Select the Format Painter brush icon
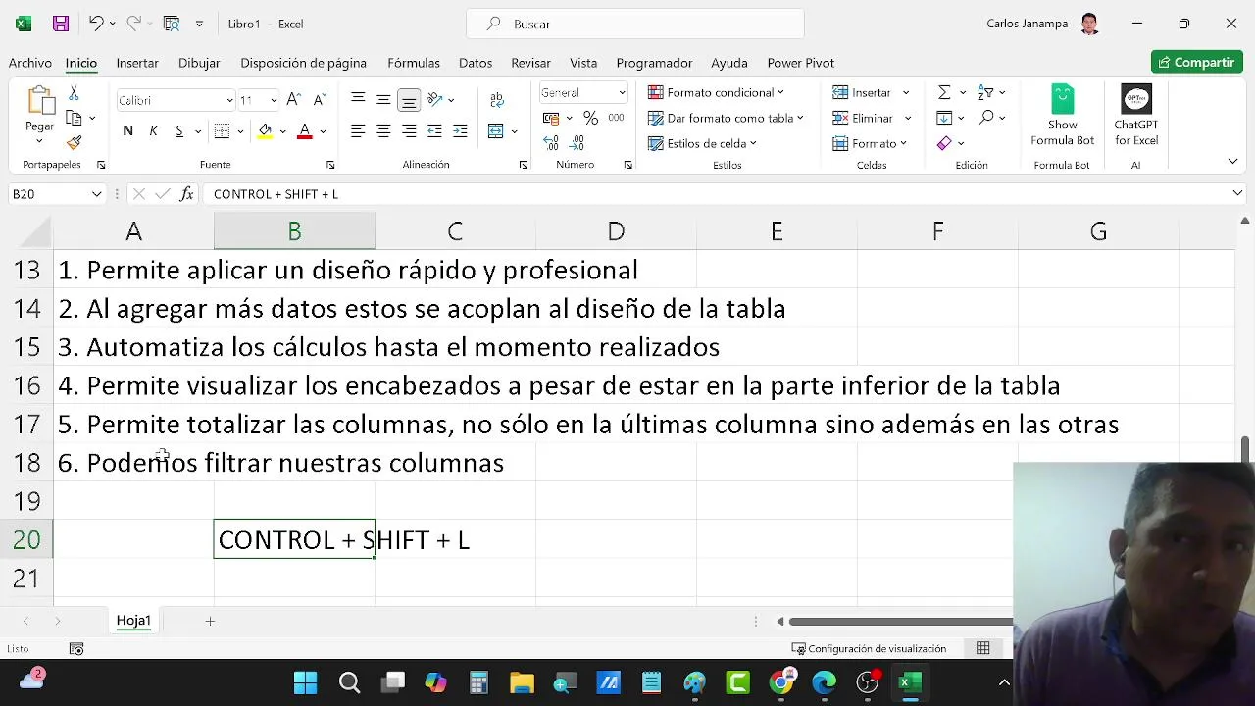The height and width of the screenshot is (706, 1255). pos(74,142)
